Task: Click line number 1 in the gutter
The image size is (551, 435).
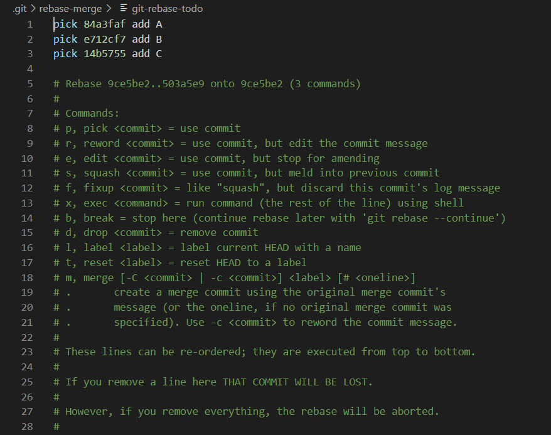Action: 30,24
